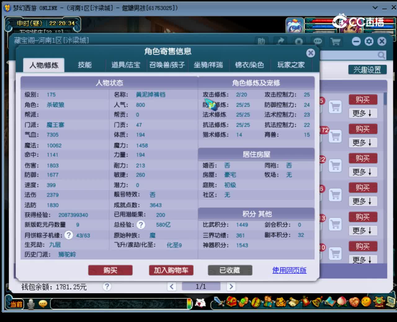Click the computer monitor system icon
This screenshot has width=397, height=322.
coord(391,302)
